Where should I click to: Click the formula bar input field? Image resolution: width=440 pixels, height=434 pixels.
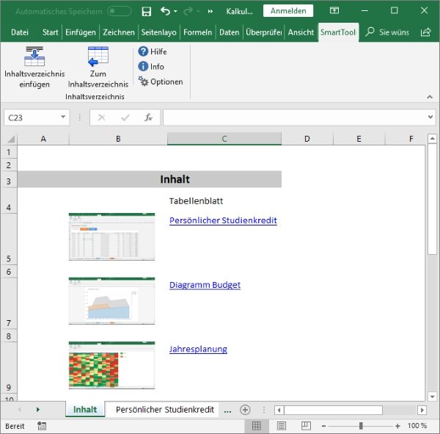[x=295, y=117]
